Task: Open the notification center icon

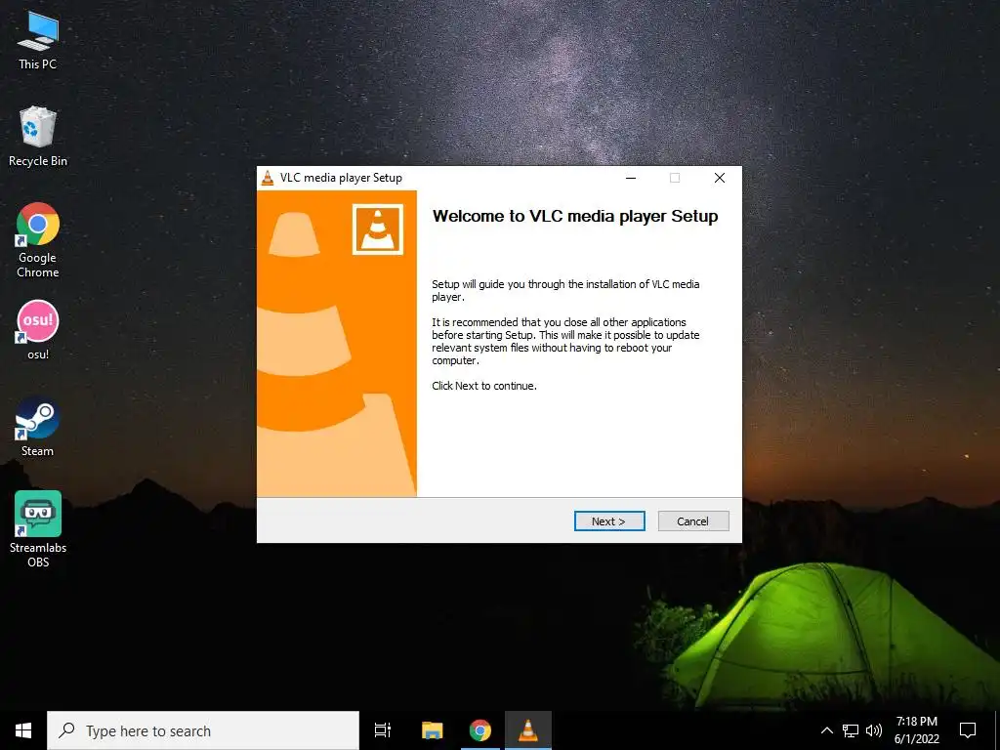Action: [968, 730]
